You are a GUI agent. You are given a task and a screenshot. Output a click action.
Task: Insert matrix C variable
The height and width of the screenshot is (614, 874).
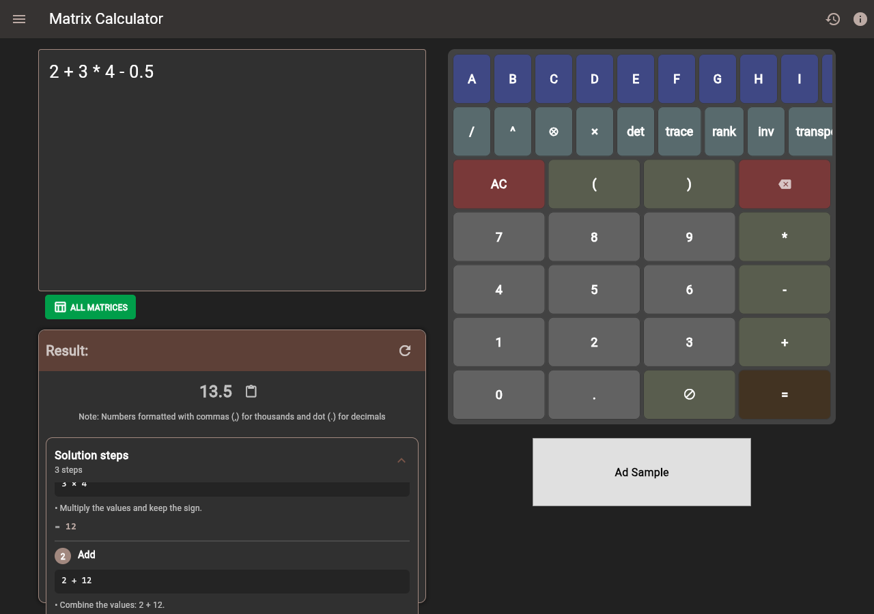click(x=554, y=79)
